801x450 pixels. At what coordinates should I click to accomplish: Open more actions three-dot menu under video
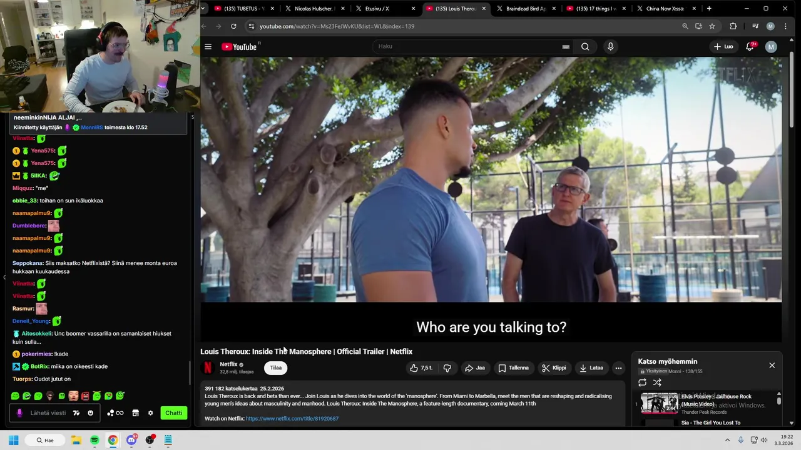(x=618, y=368)
